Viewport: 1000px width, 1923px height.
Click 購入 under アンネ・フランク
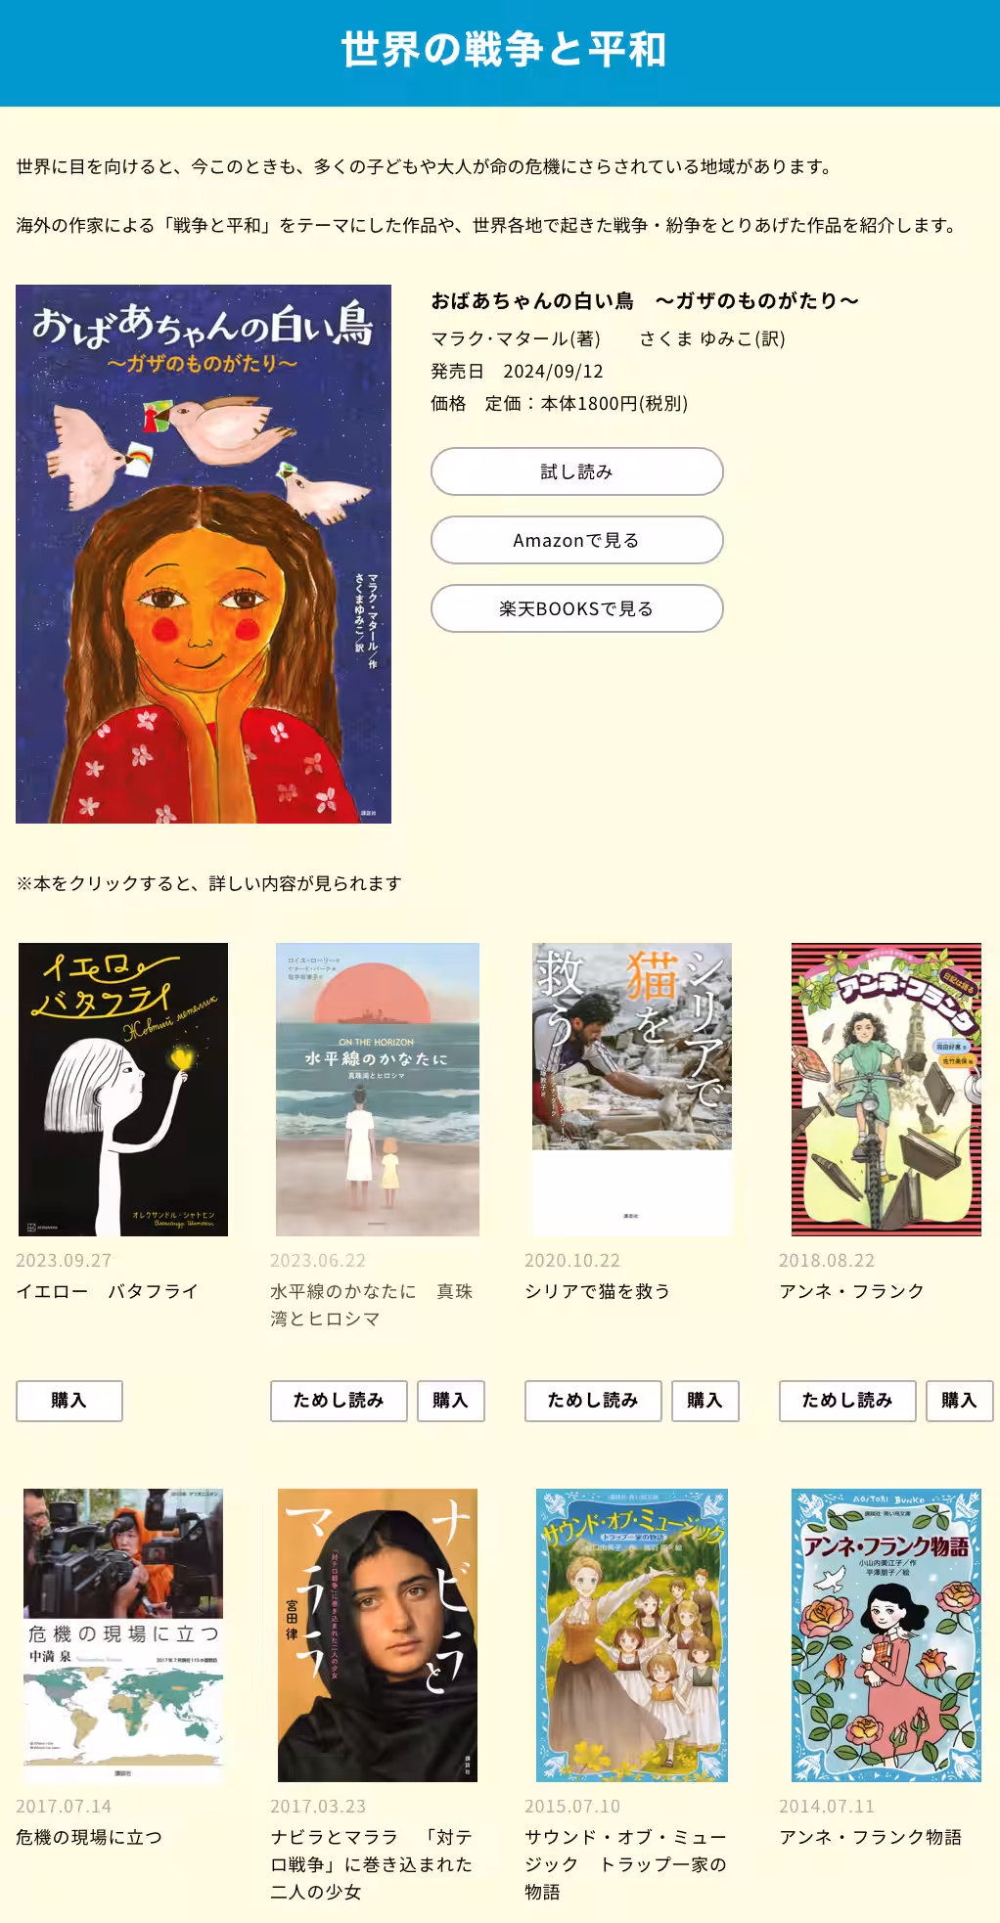click(x=960, y=1401)
